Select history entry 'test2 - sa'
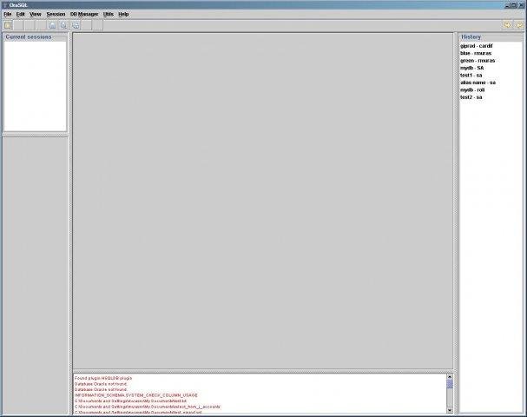The width and height of the screenshot is (527, 417). 471,97
